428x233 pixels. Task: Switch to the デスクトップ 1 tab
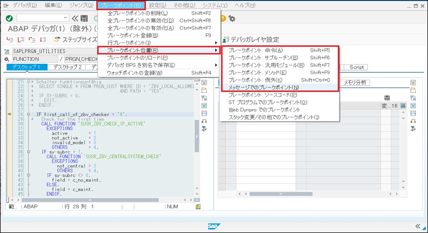coord(26,67)
